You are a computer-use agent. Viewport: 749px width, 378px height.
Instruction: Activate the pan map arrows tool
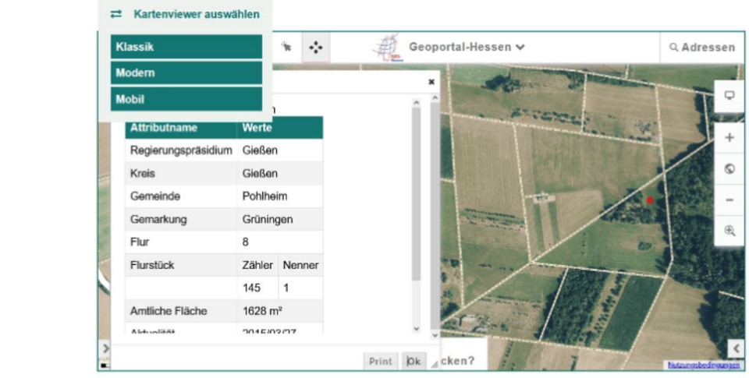[315, 48]
